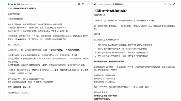The width and height of the screenshot is (181, 101).
Task: Regenerate the ernie-5.0-preview-1022 response
Action: pyautogui.click(x=79, y=4)
